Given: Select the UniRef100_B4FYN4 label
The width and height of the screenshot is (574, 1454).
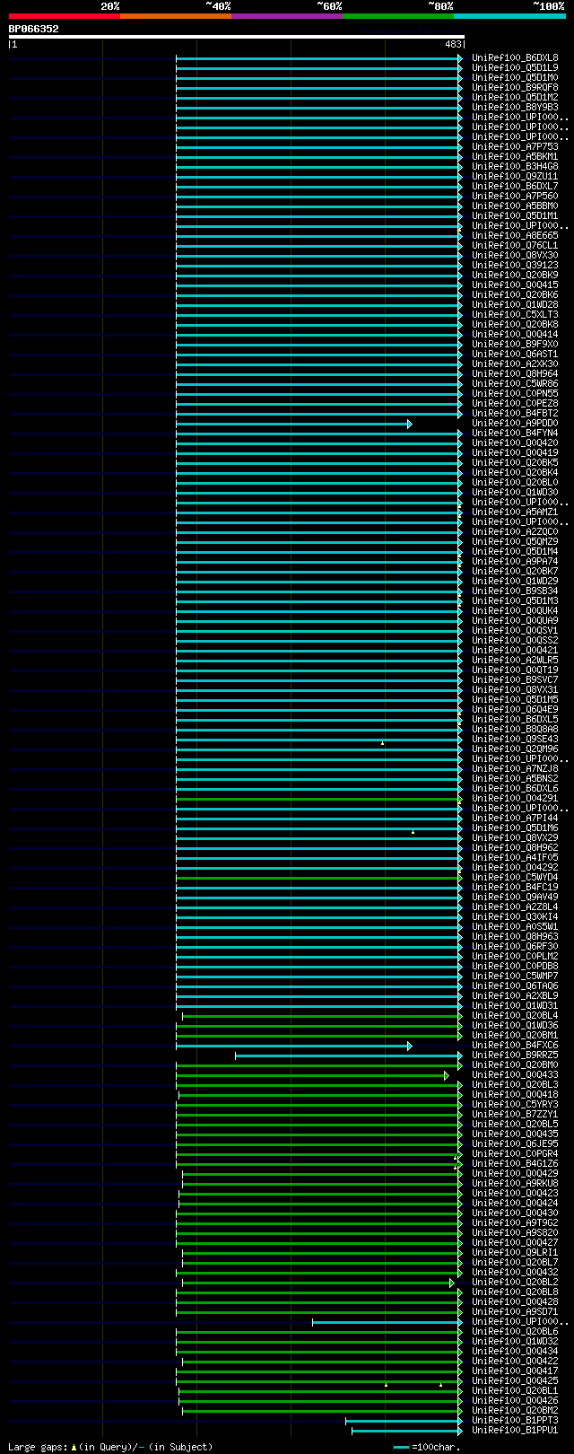Looking at the screenshot, I should click(x=515, y=433).
